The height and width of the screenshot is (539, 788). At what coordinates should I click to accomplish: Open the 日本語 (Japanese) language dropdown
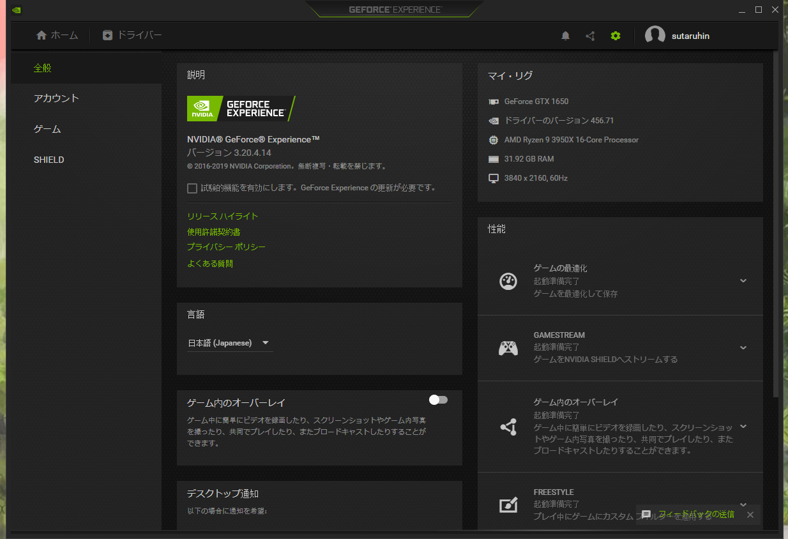230,343
